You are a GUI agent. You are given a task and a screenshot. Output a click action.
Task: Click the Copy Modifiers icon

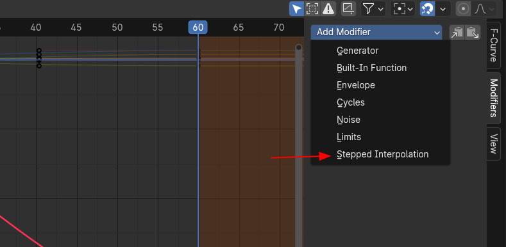coord(457,32)
